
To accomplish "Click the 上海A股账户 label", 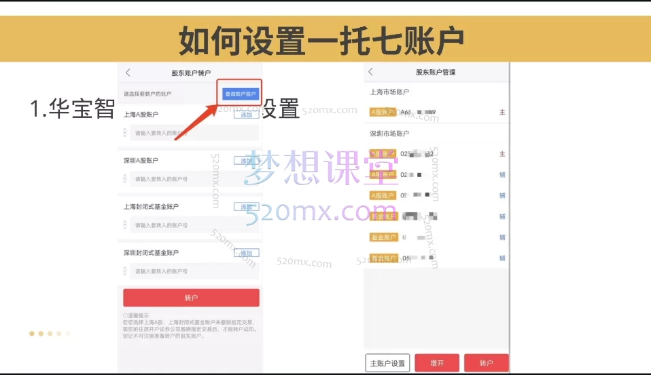I will [x=141, y=115].
